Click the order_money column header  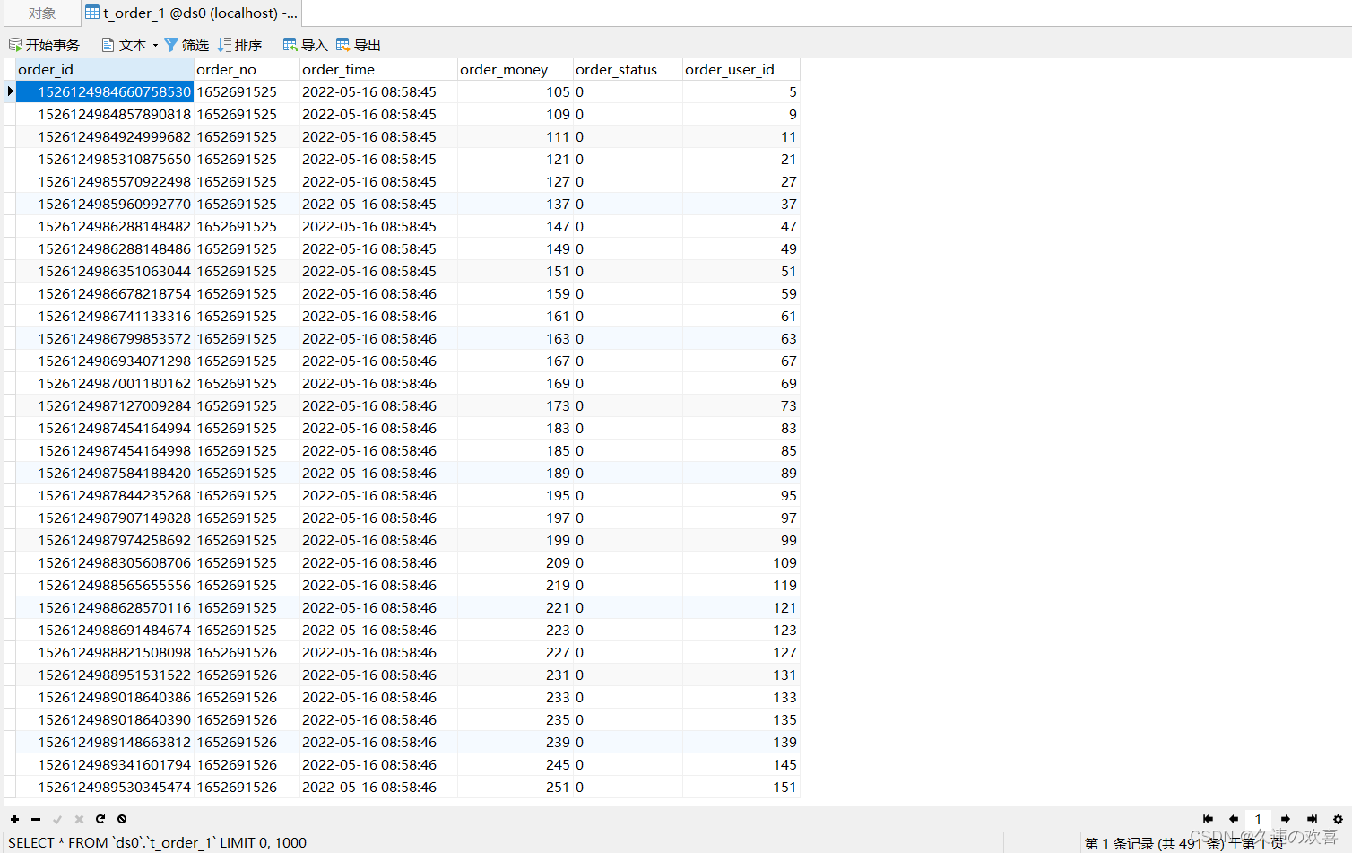tap(515, 69)
